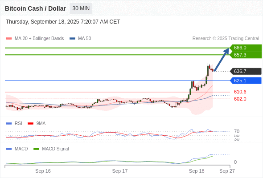Viewport: 263px width, 178px height.
Task: Click the 30 MIN timeframe badge
Action: [x=81, y=8]
